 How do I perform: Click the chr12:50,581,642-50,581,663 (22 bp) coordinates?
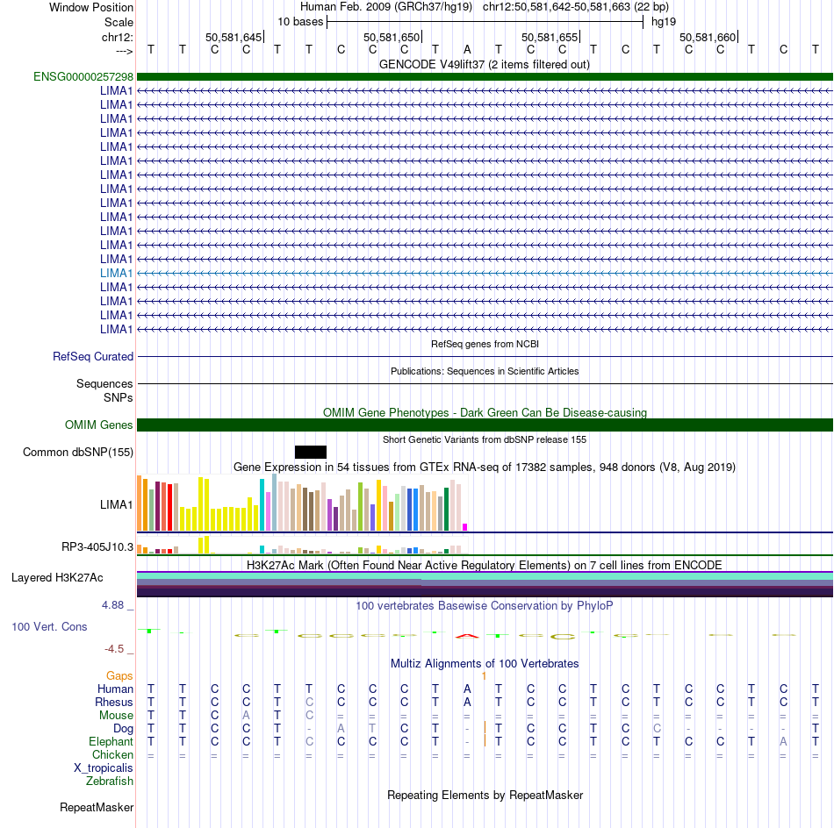pyautogui.click(x=576, y=7)
